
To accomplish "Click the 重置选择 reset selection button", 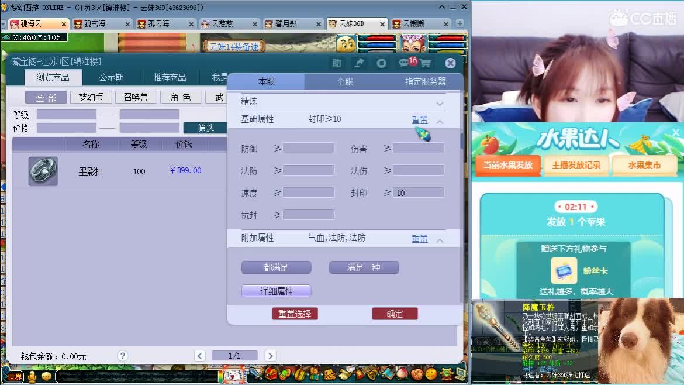I will 295,314.
